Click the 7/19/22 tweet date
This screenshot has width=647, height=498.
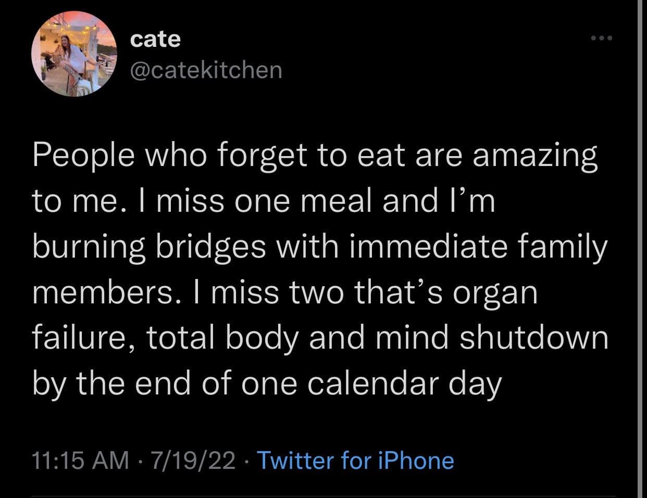[193, 461]
